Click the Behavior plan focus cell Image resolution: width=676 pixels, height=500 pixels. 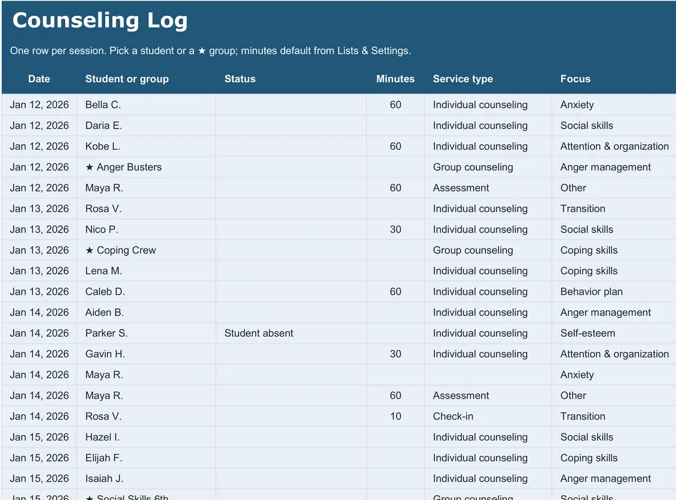614,292
